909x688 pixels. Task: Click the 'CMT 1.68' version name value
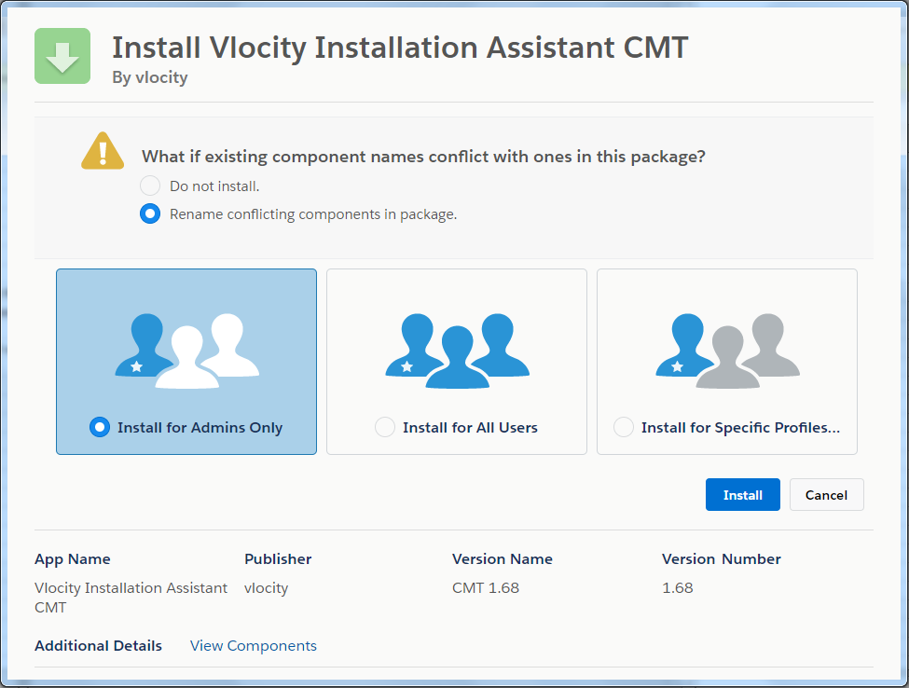pyautogui.click(x=486, y=587)
